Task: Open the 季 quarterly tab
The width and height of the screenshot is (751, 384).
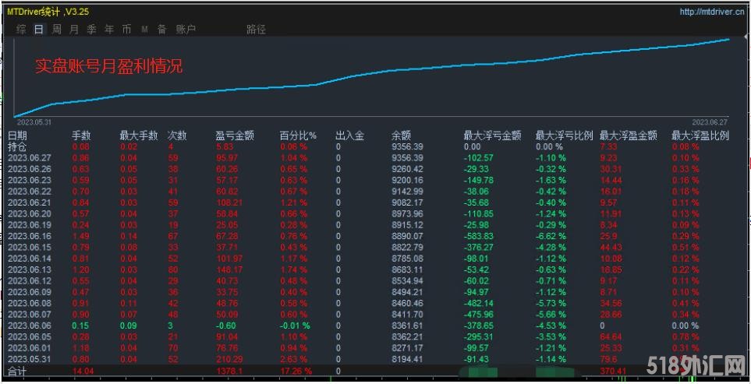Action: click(x=91, y=30)
